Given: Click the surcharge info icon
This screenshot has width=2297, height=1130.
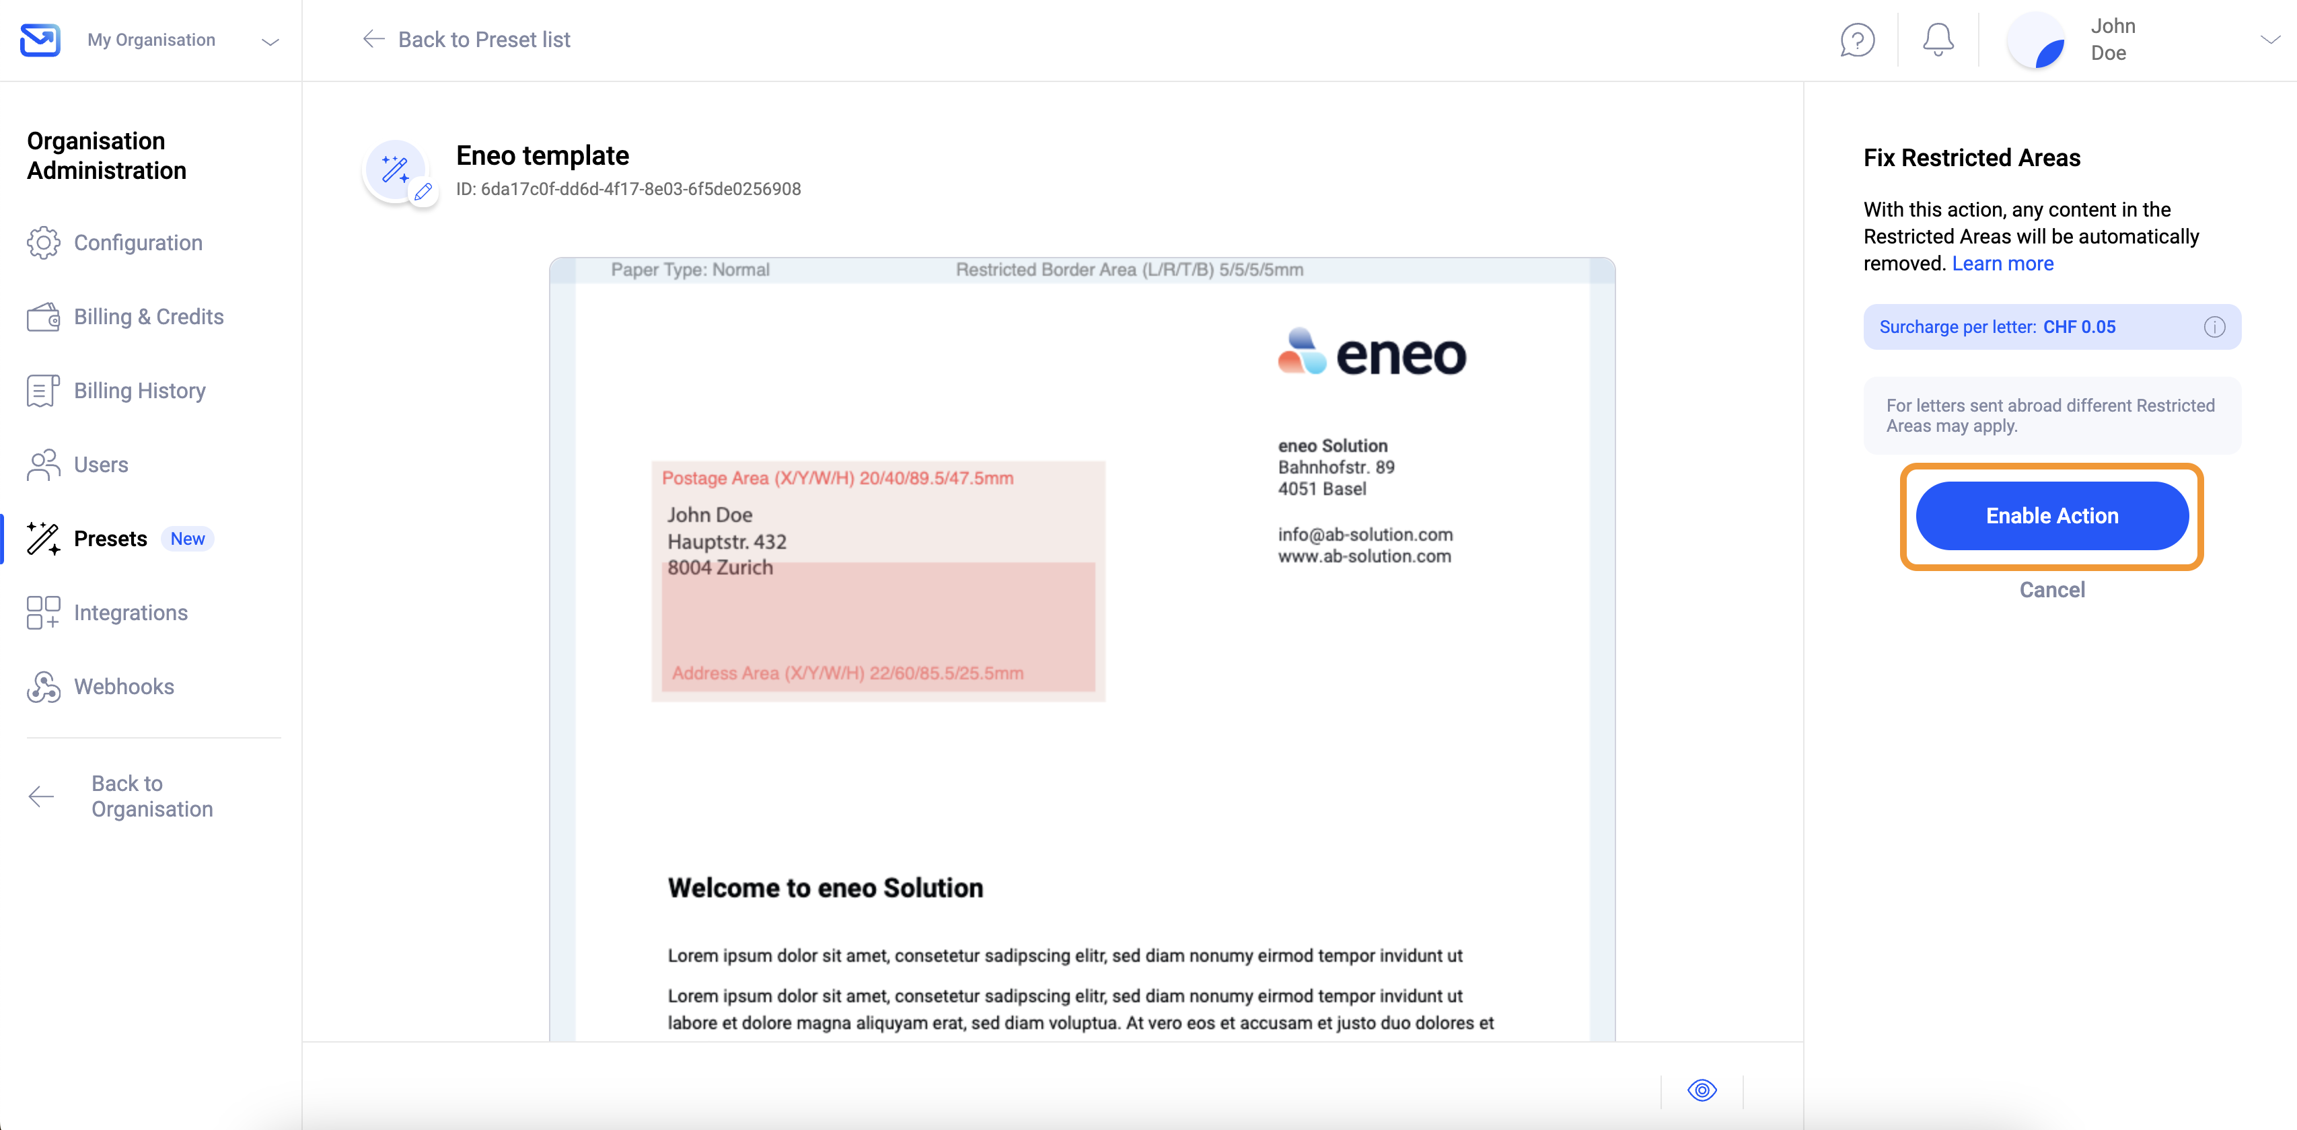Looking at the screenshot, I should (2214, 327).
